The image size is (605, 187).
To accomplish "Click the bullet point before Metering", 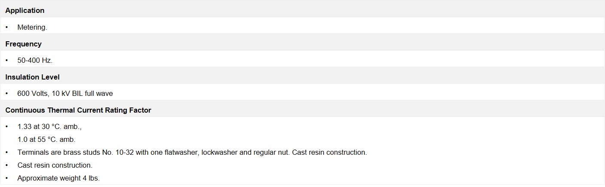I will tap(7, 27).
